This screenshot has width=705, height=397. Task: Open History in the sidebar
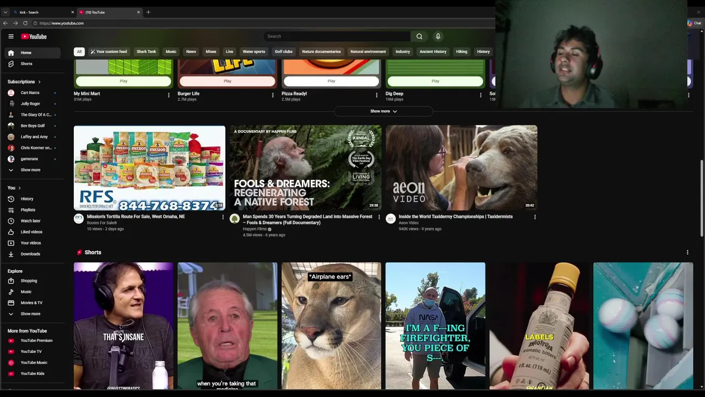tap(32, 199)
